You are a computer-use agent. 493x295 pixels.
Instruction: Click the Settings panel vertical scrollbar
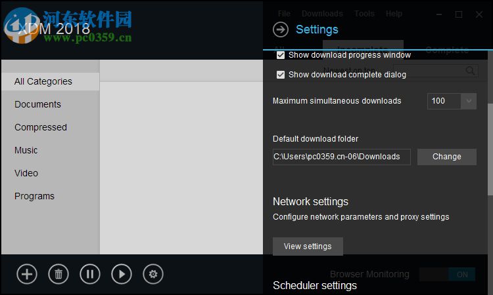(x=490, y=149)
